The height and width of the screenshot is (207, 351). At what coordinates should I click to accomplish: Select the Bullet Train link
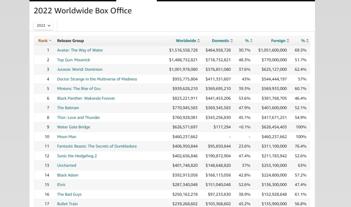(67, 204)
